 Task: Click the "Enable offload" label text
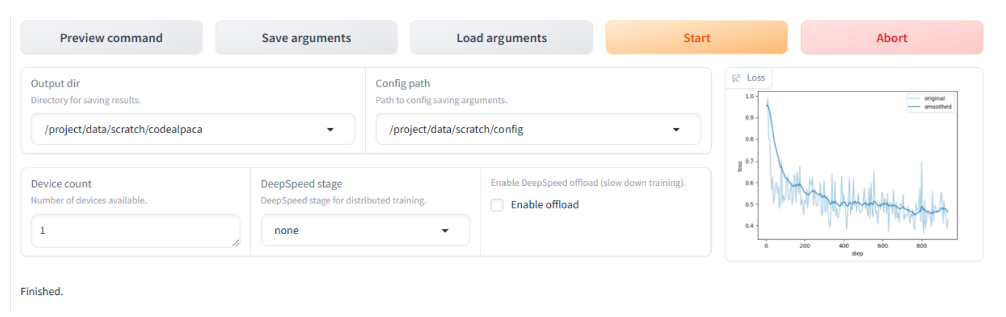point(544,205)
